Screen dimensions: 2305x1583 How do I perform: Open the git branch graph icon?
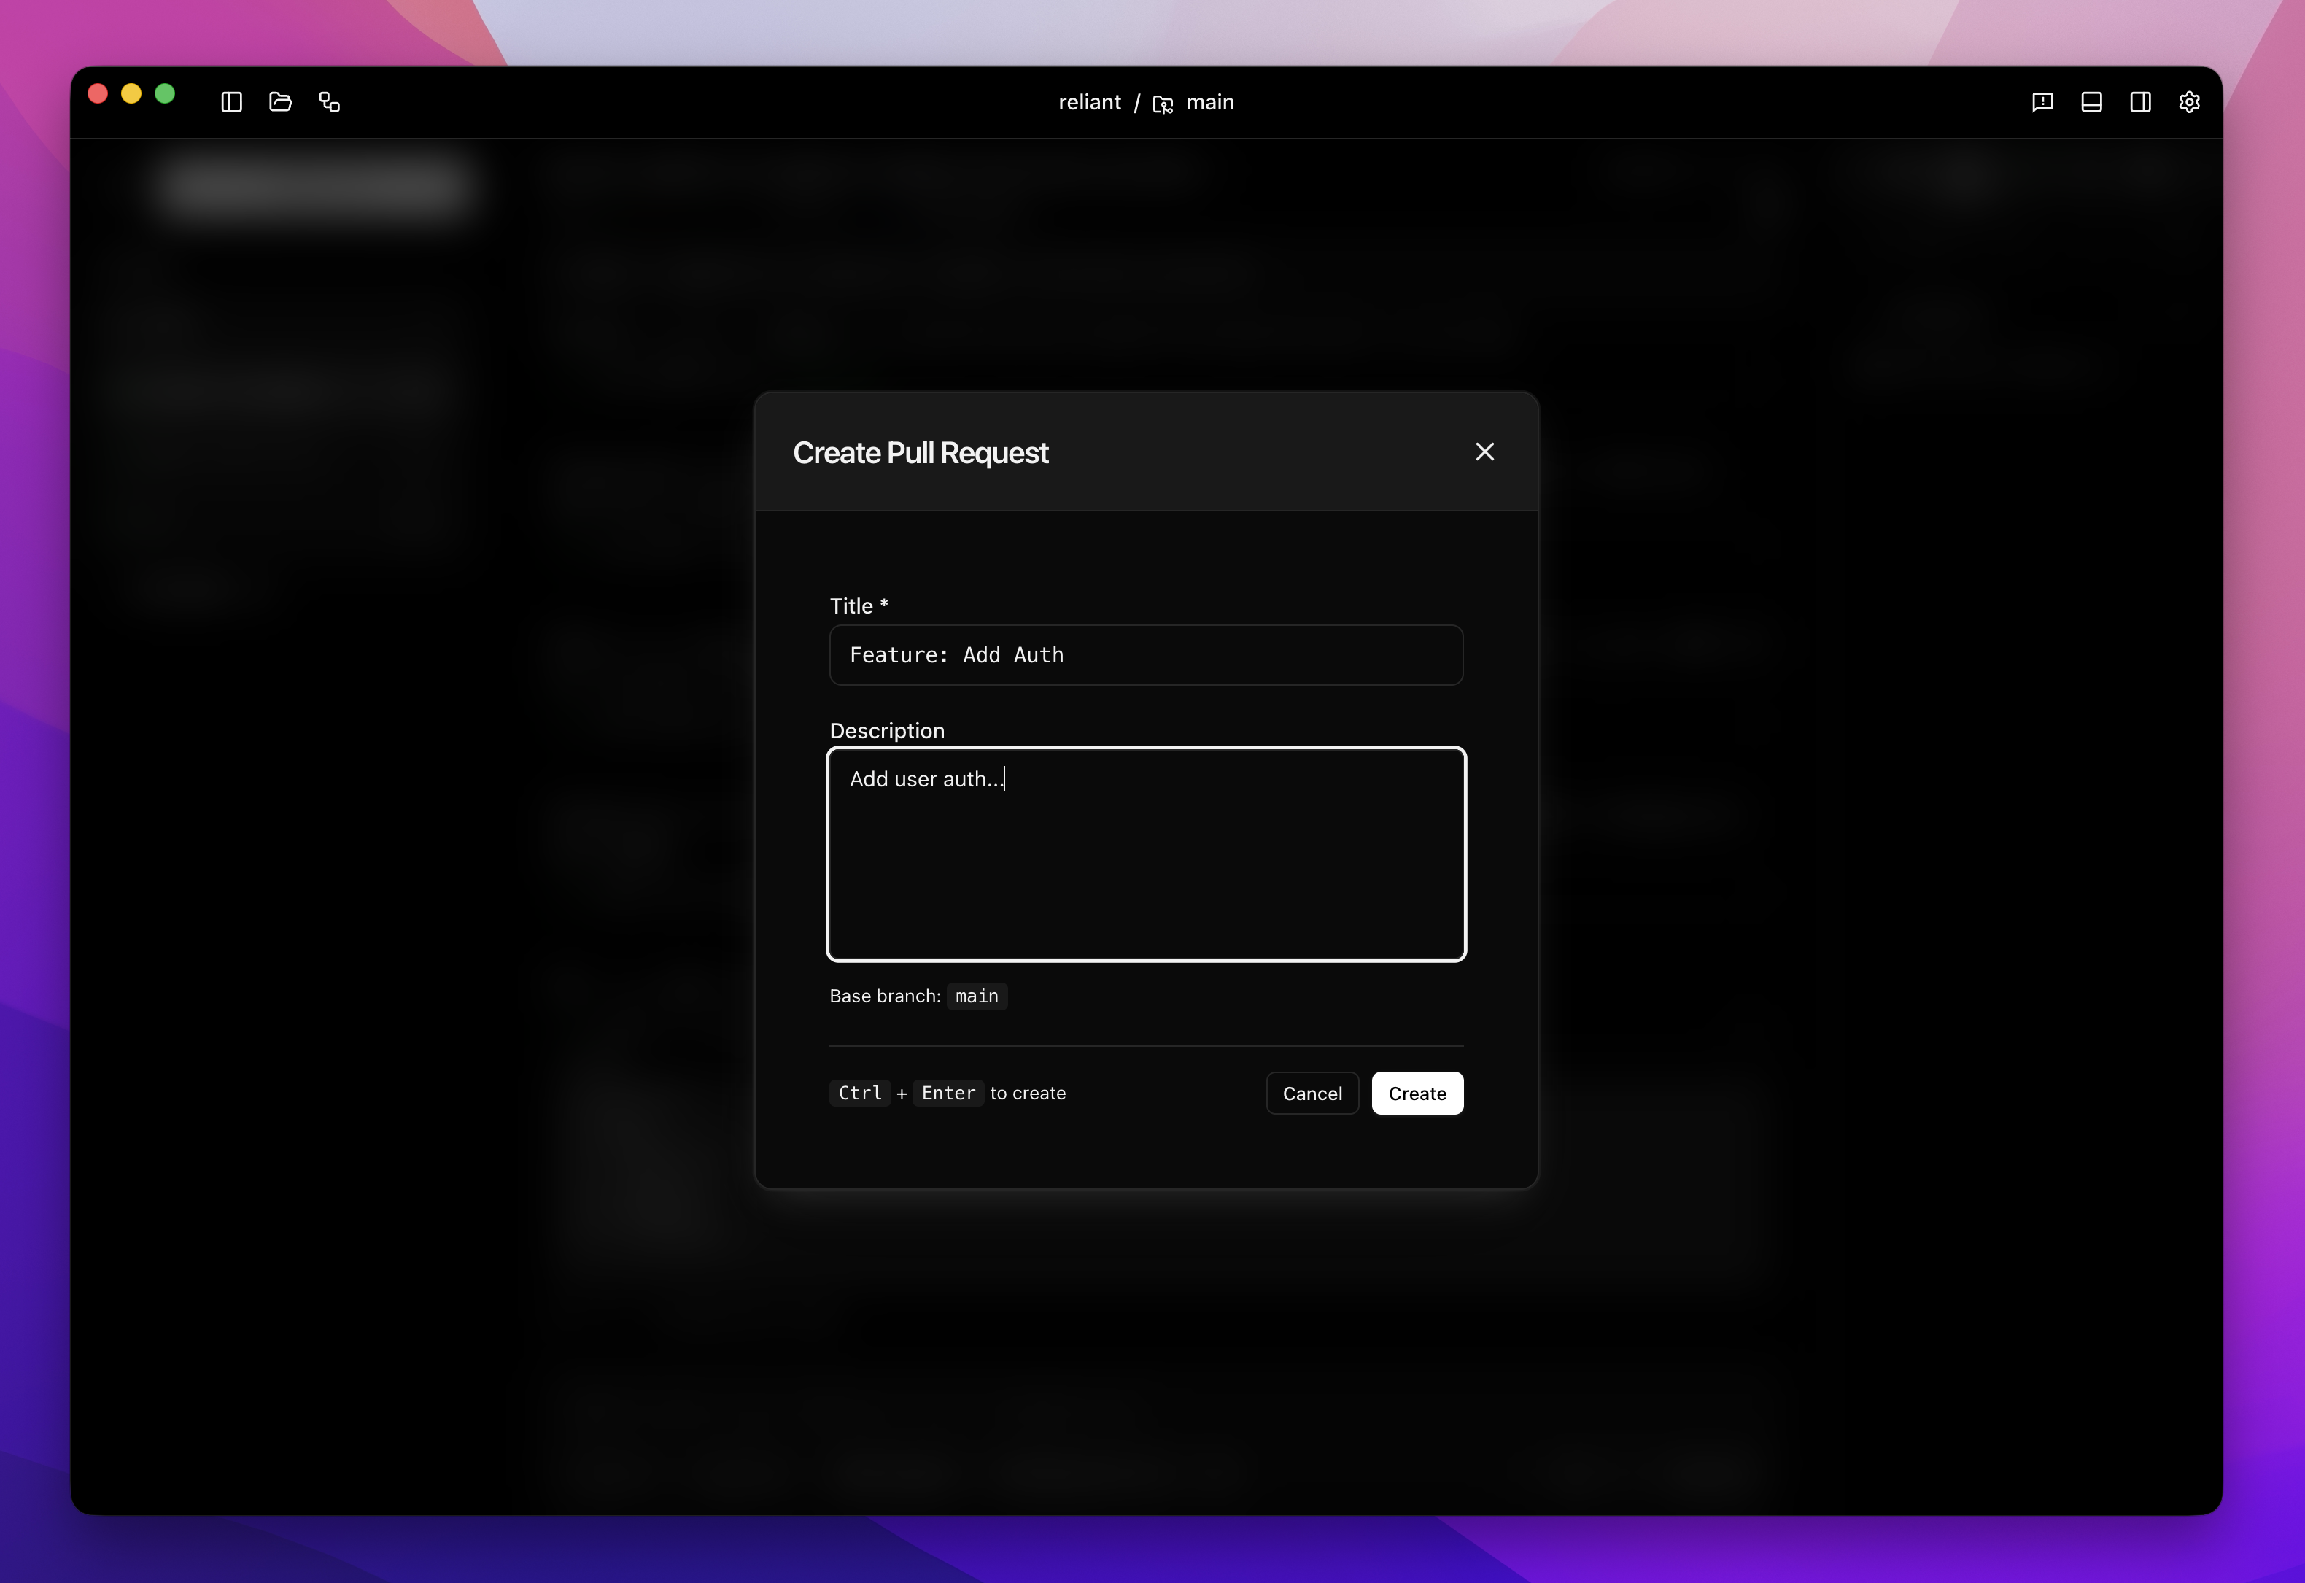[328, 102]
